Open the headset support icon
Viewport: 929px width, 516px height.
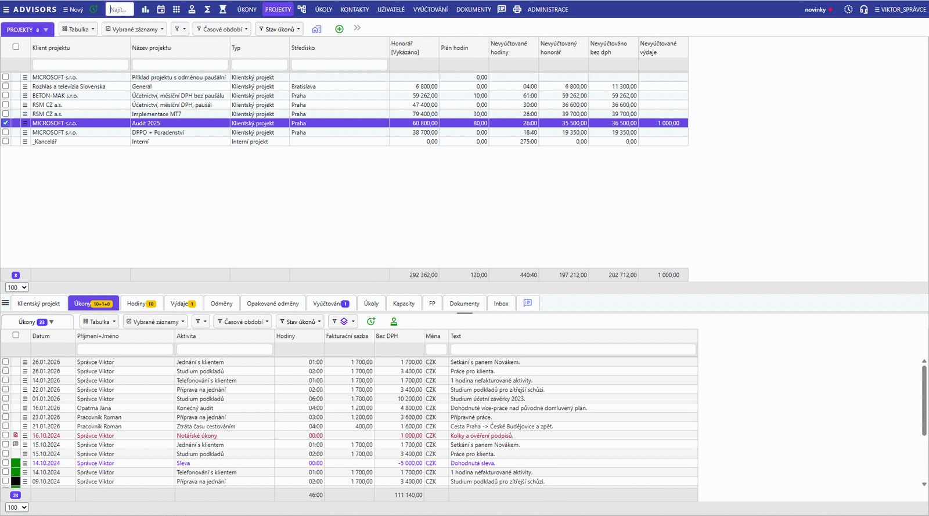(863, 9)
